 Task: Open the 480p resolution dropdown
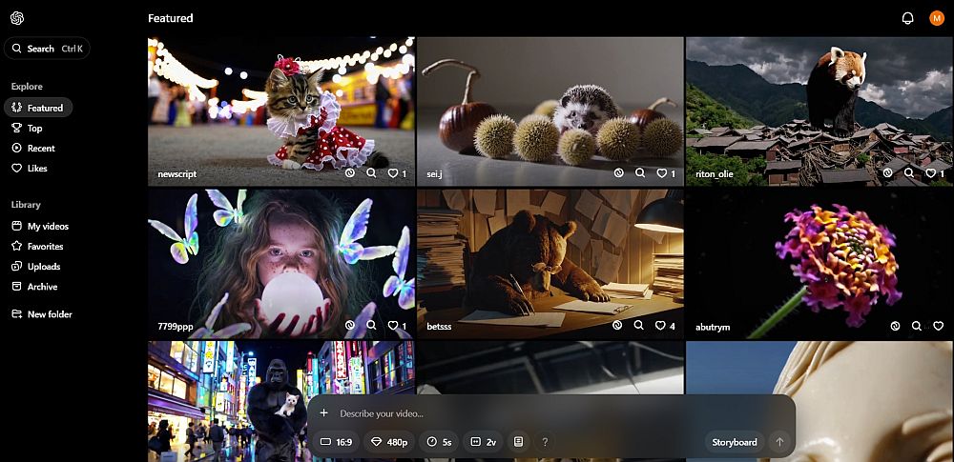(x=389, y=442)
